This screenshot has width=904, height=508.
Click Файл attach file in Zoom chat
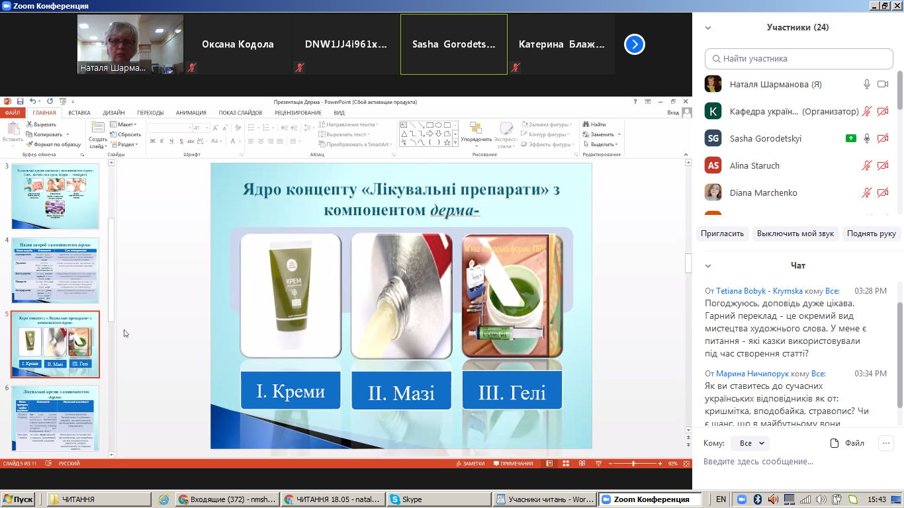coord(847,443)
